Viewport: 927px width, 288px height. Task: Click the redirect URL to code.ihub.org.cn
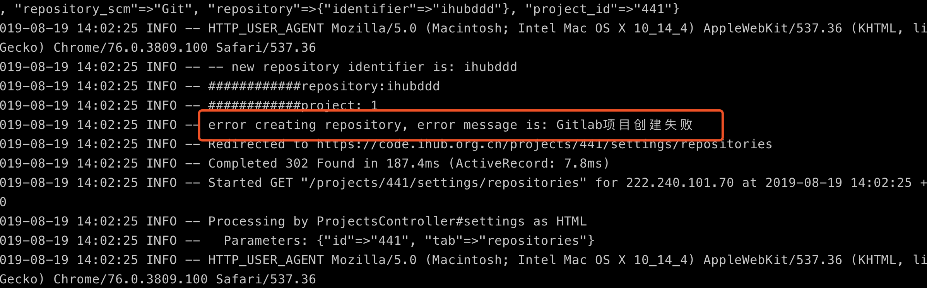pyautogui.click(x=544, y=144)
